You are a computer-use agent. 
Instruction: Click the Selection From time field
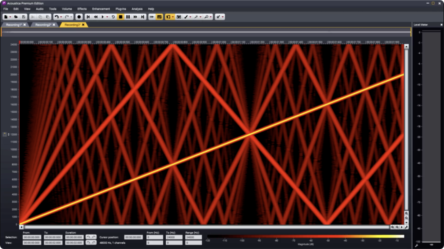[x=32, y=237]
